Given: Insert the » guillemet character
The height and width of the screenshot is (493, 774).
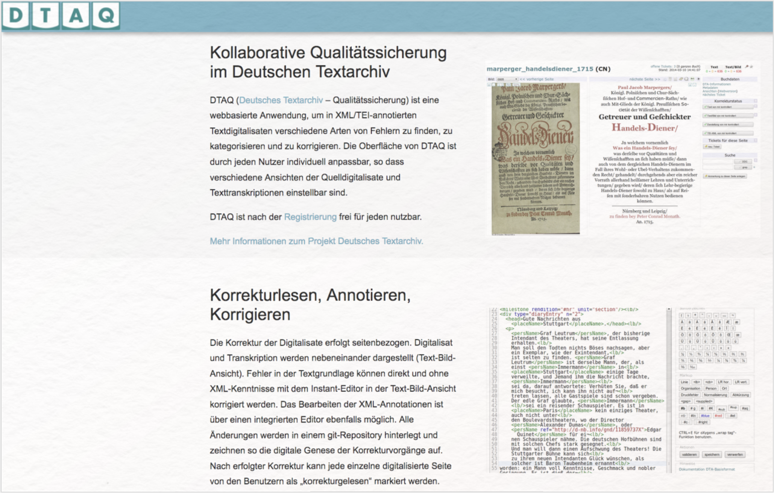Looking at the screenshot, I should 721,348.
